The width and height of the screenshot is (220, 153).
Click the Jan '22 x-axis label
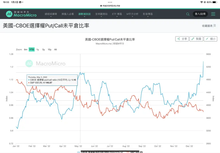[x=16, y=146]
